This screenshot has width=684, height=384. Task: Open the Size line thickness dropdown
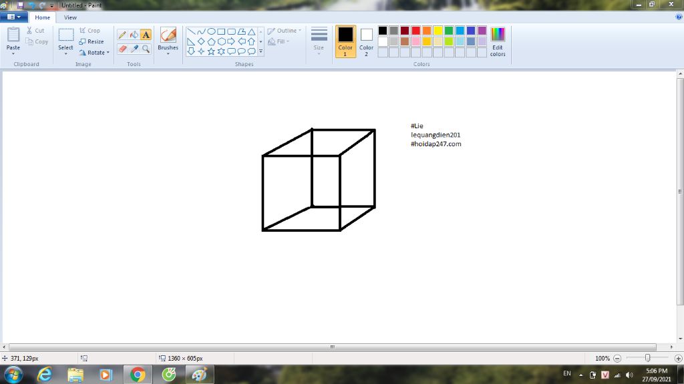319,40
